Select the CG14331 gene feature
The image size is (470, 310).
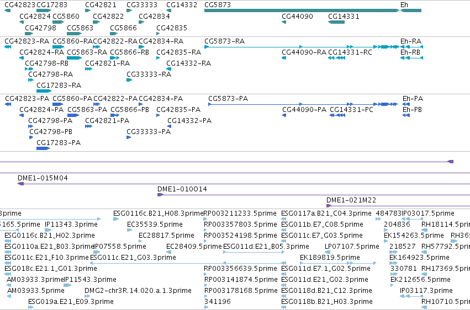336,22
